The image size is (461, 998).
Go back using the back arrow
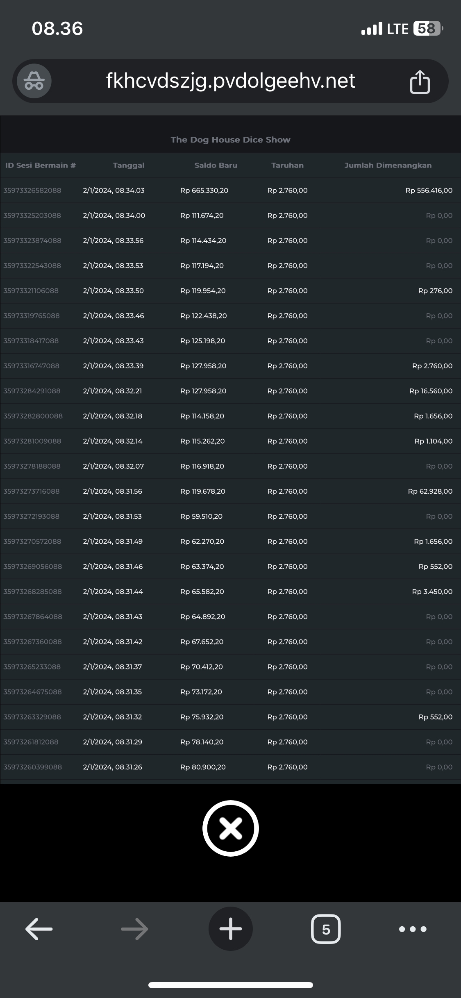[x=39, y=929]
